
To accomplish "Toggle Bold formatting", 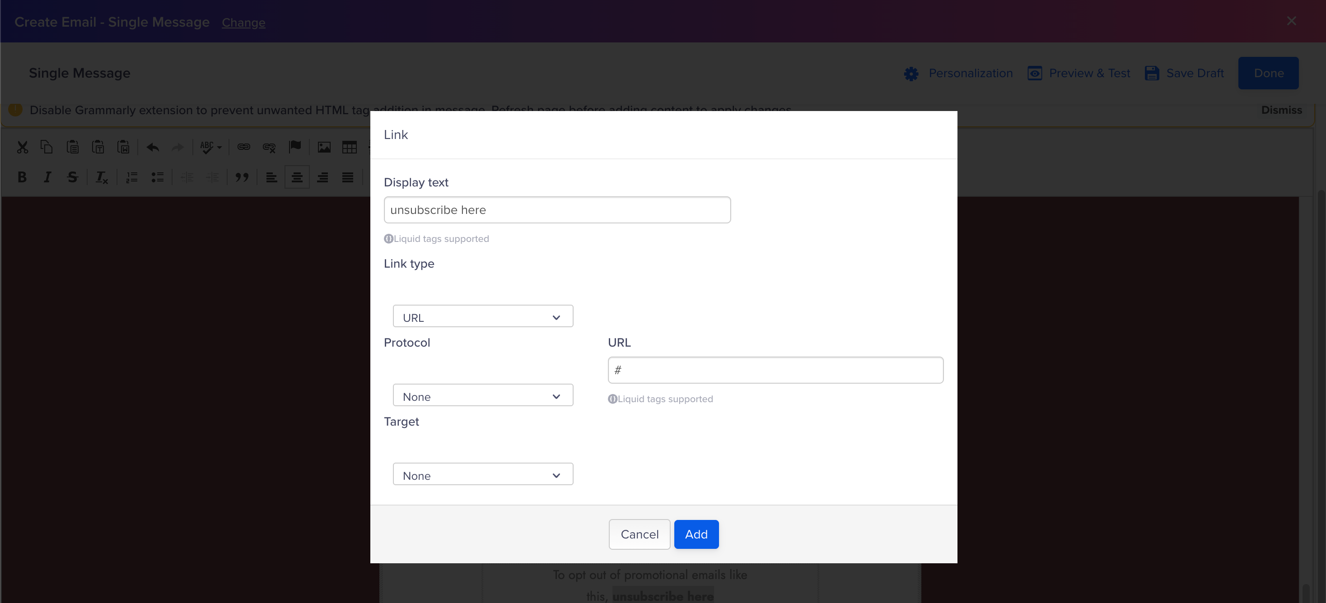I will point(22,177).
